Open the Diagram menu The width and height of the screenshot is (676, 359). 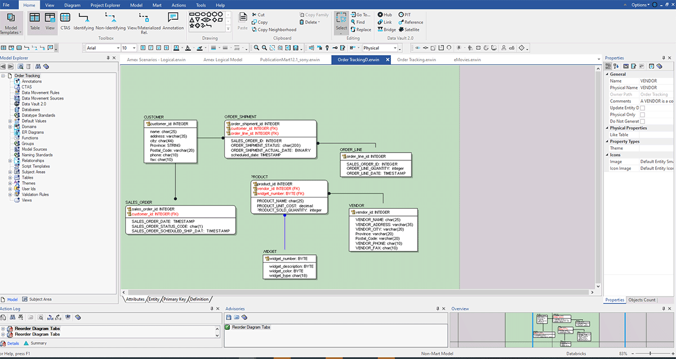click(72, 5)
